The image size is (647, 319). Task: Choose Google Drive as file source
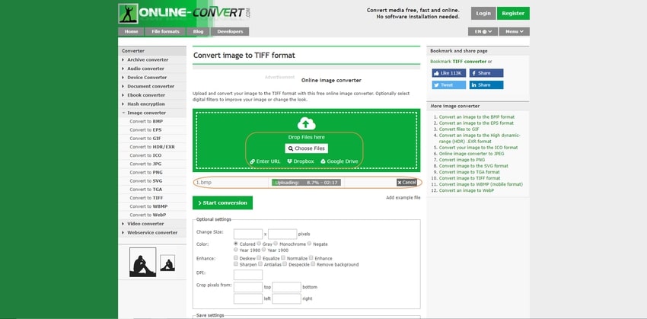(338, 161)
